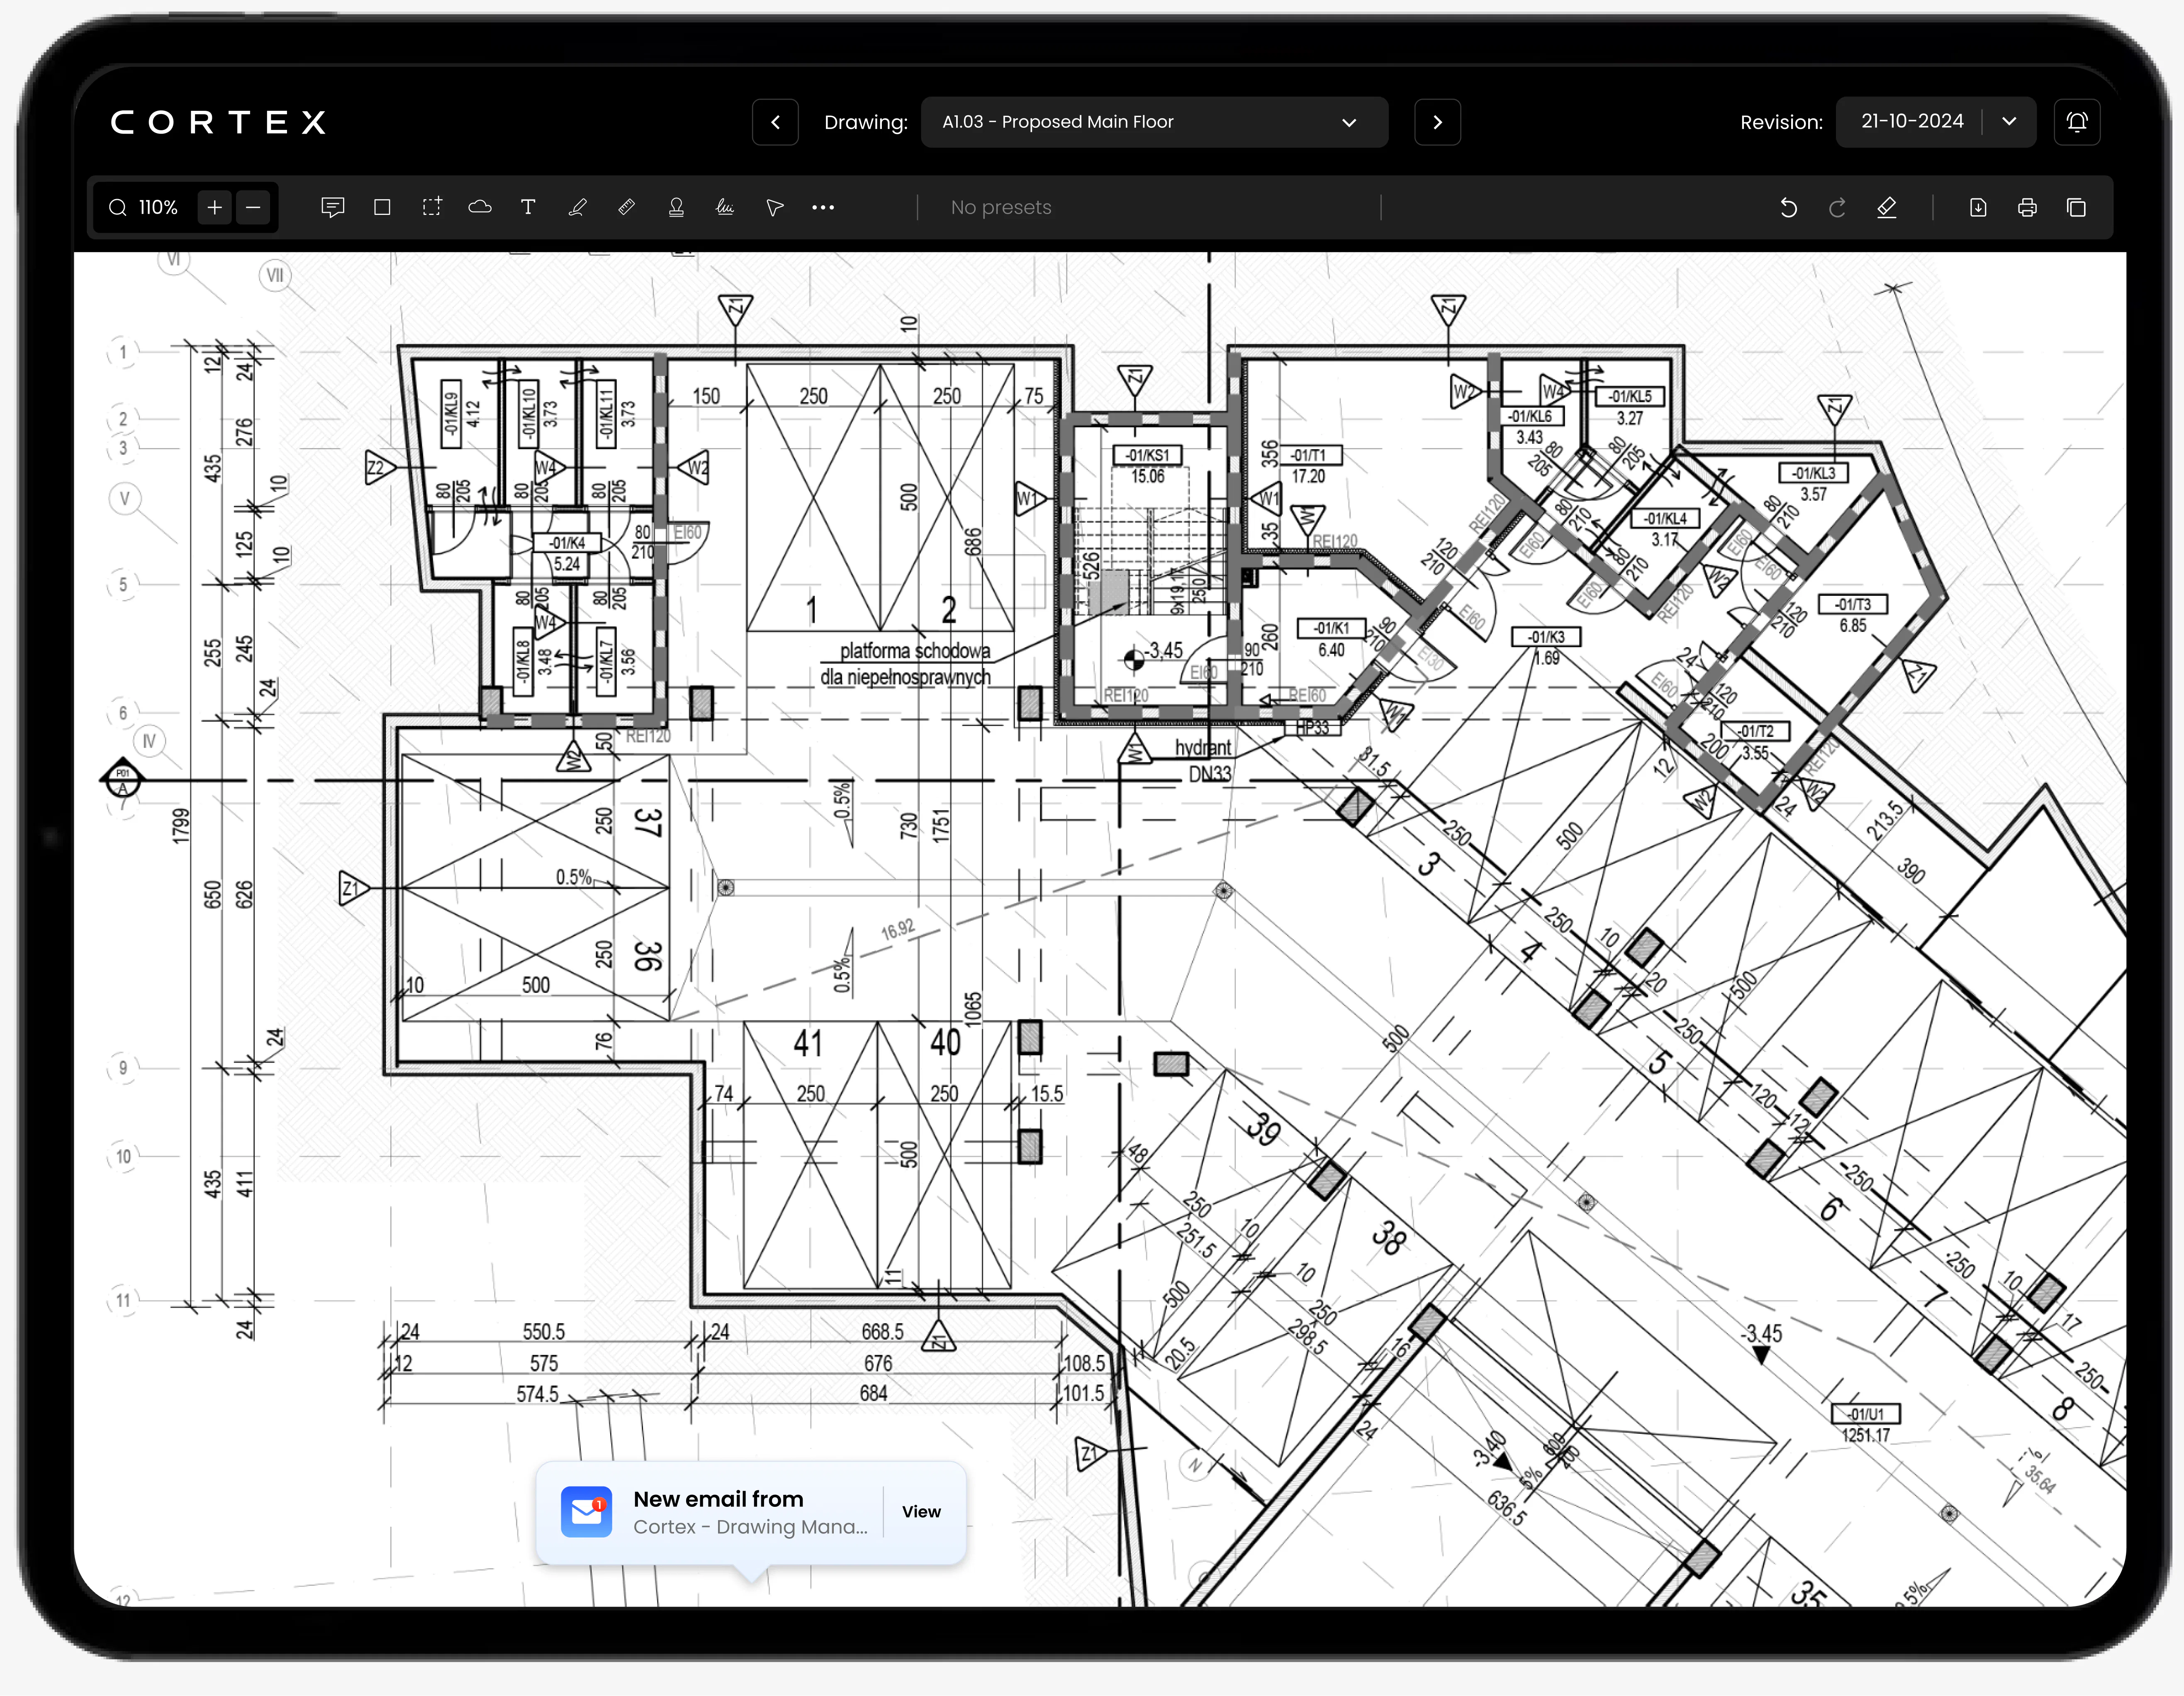This screenshot has height=1696, width=2184.
Task: Click room label -01/U1 on drawing
Action: pos(1865,1414)
